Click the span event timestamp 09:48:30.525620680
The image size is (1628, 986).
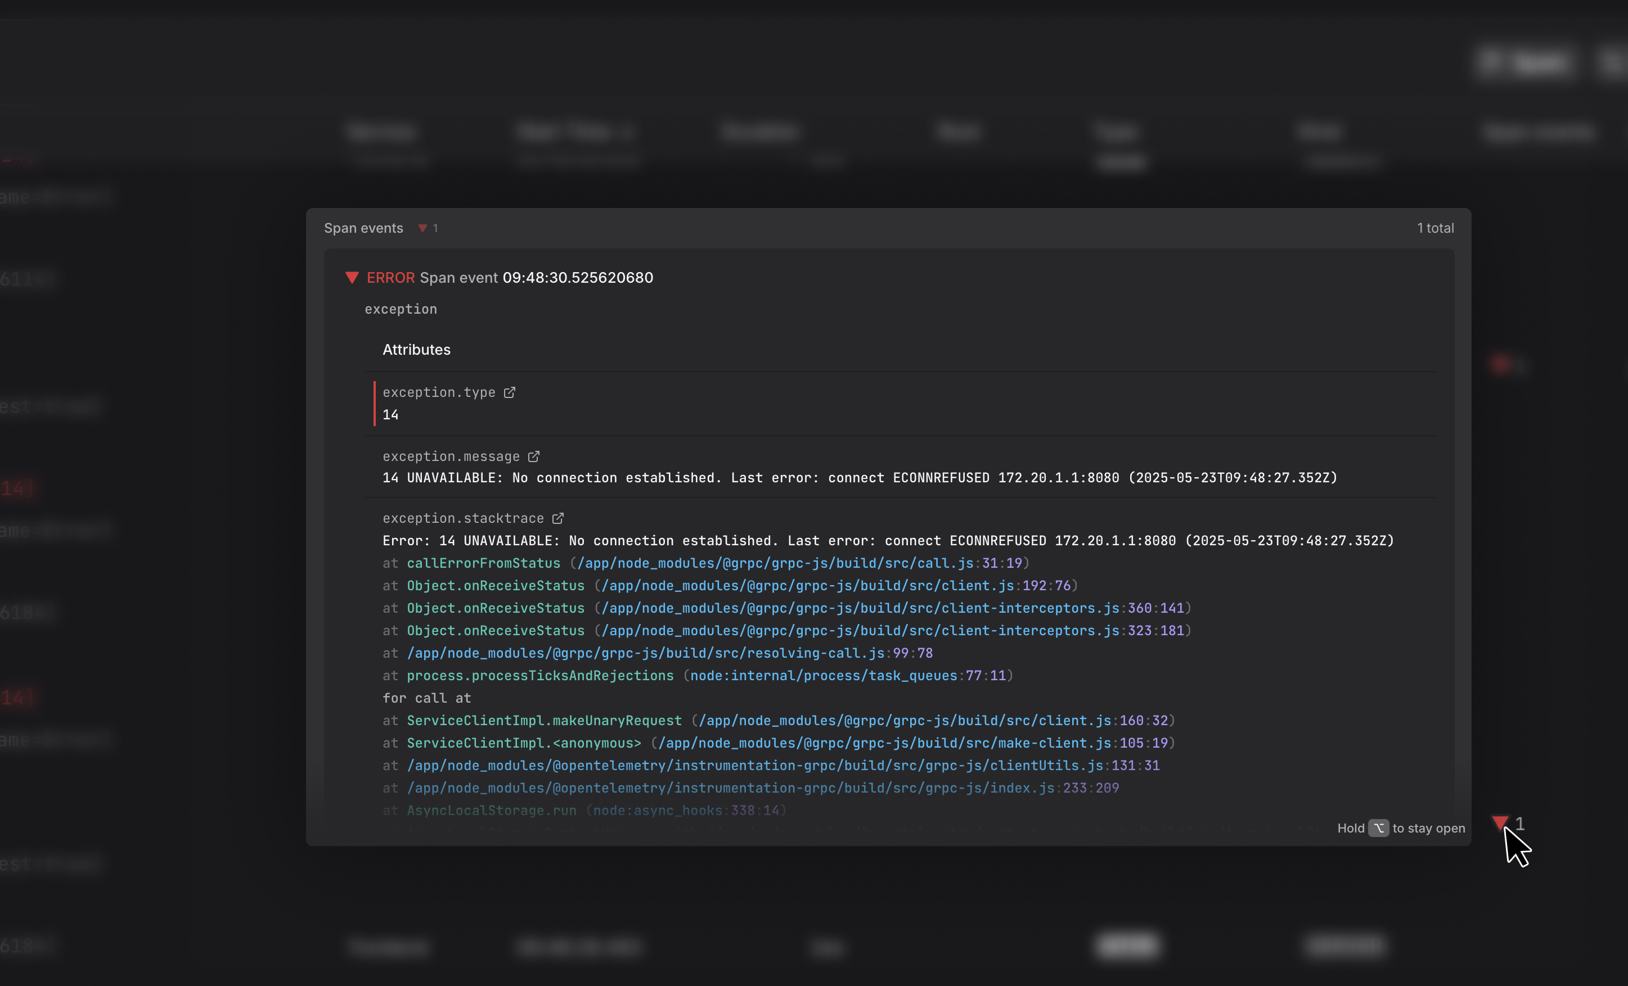point(578,277)
